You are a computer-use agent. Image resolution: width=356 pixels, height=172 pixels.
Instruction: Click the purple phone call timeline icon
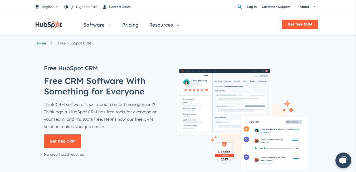[x=246, y=139]
